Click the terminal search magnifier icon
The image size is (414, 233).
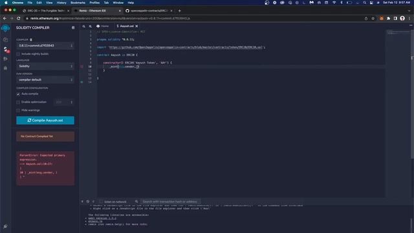(136, 201)
